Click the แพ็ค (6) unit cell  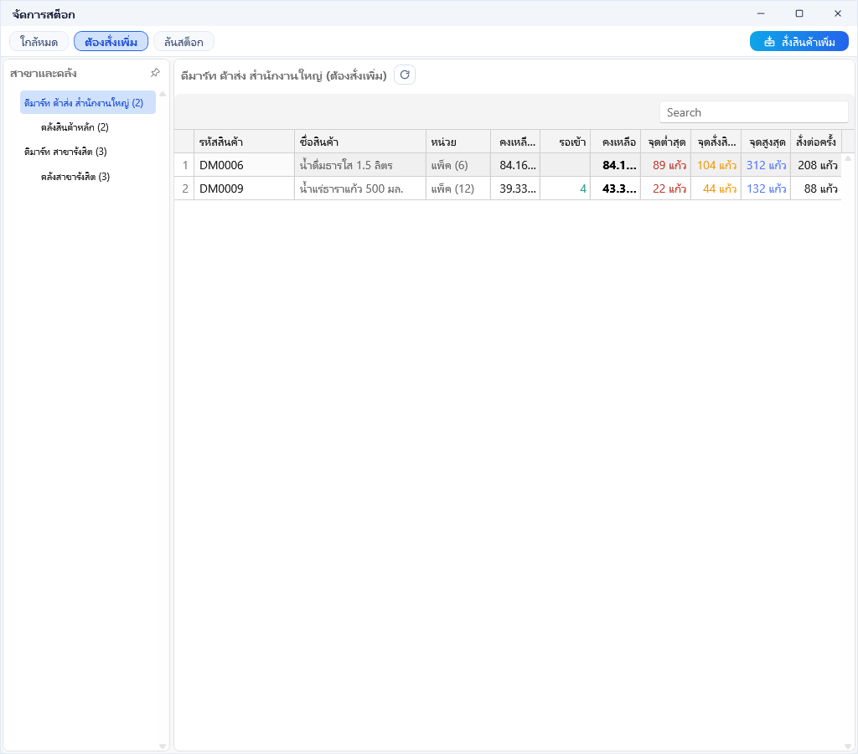[458, 165]
